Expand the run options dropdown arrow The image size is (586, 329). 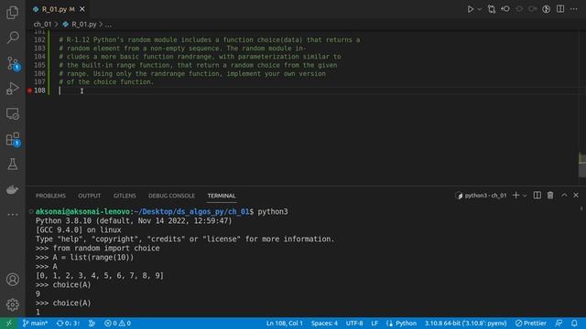[x=480, y=9]
